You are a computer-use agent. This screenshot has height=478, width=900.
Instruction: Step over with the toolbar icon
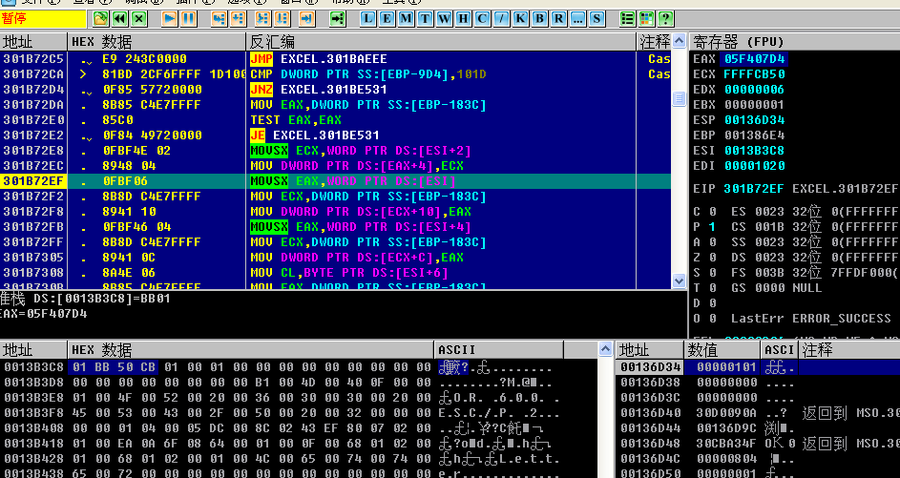click(239, 18)
